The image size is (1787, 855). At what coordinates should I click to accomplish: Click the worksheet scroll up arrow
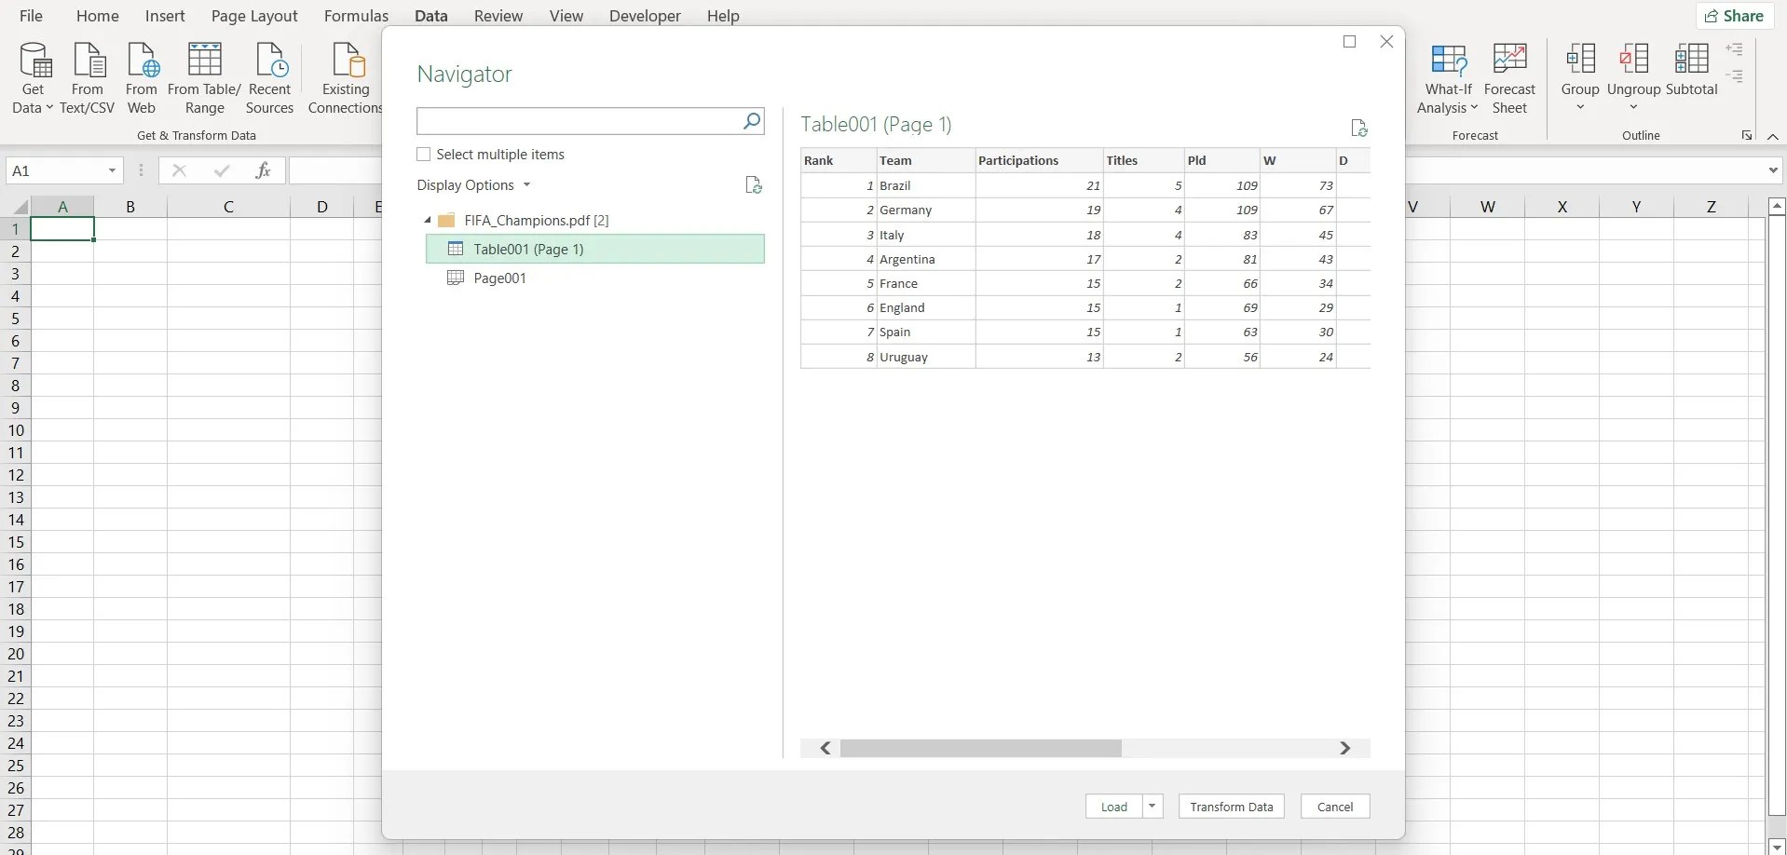pyautogui.click(x=1776, y=207)
